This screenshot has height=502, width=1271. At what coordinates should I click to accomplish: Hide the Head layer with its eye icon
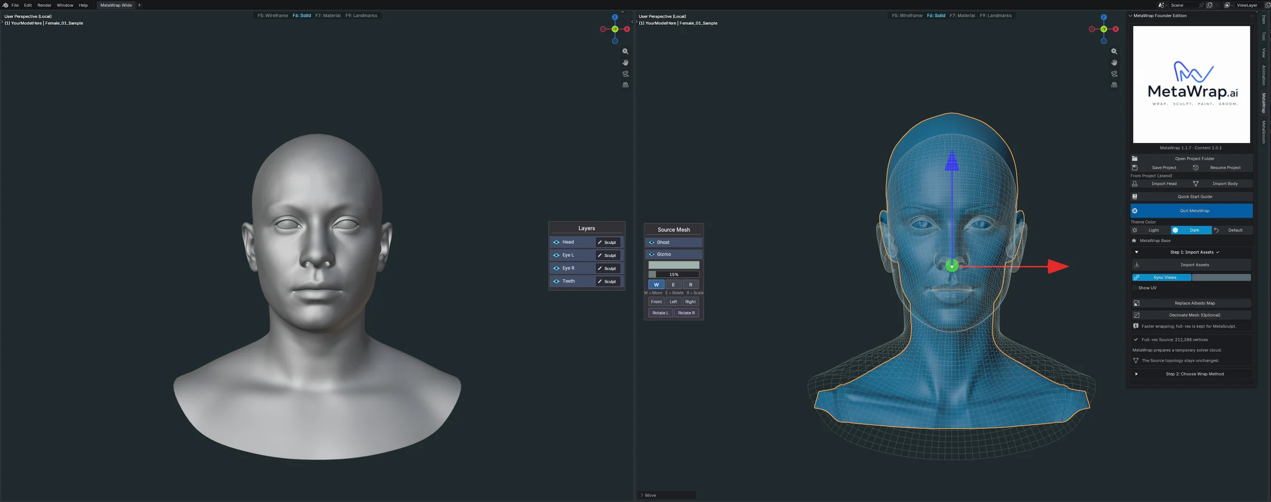click(x=557, y=242)
